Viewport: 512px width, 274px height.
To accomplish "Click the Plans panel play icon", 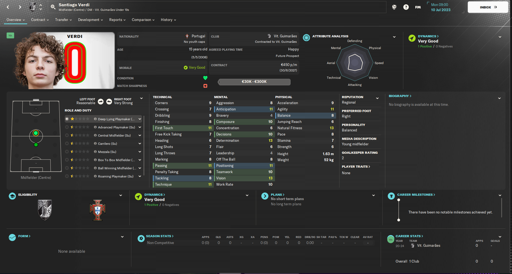I will click(264, 196).
